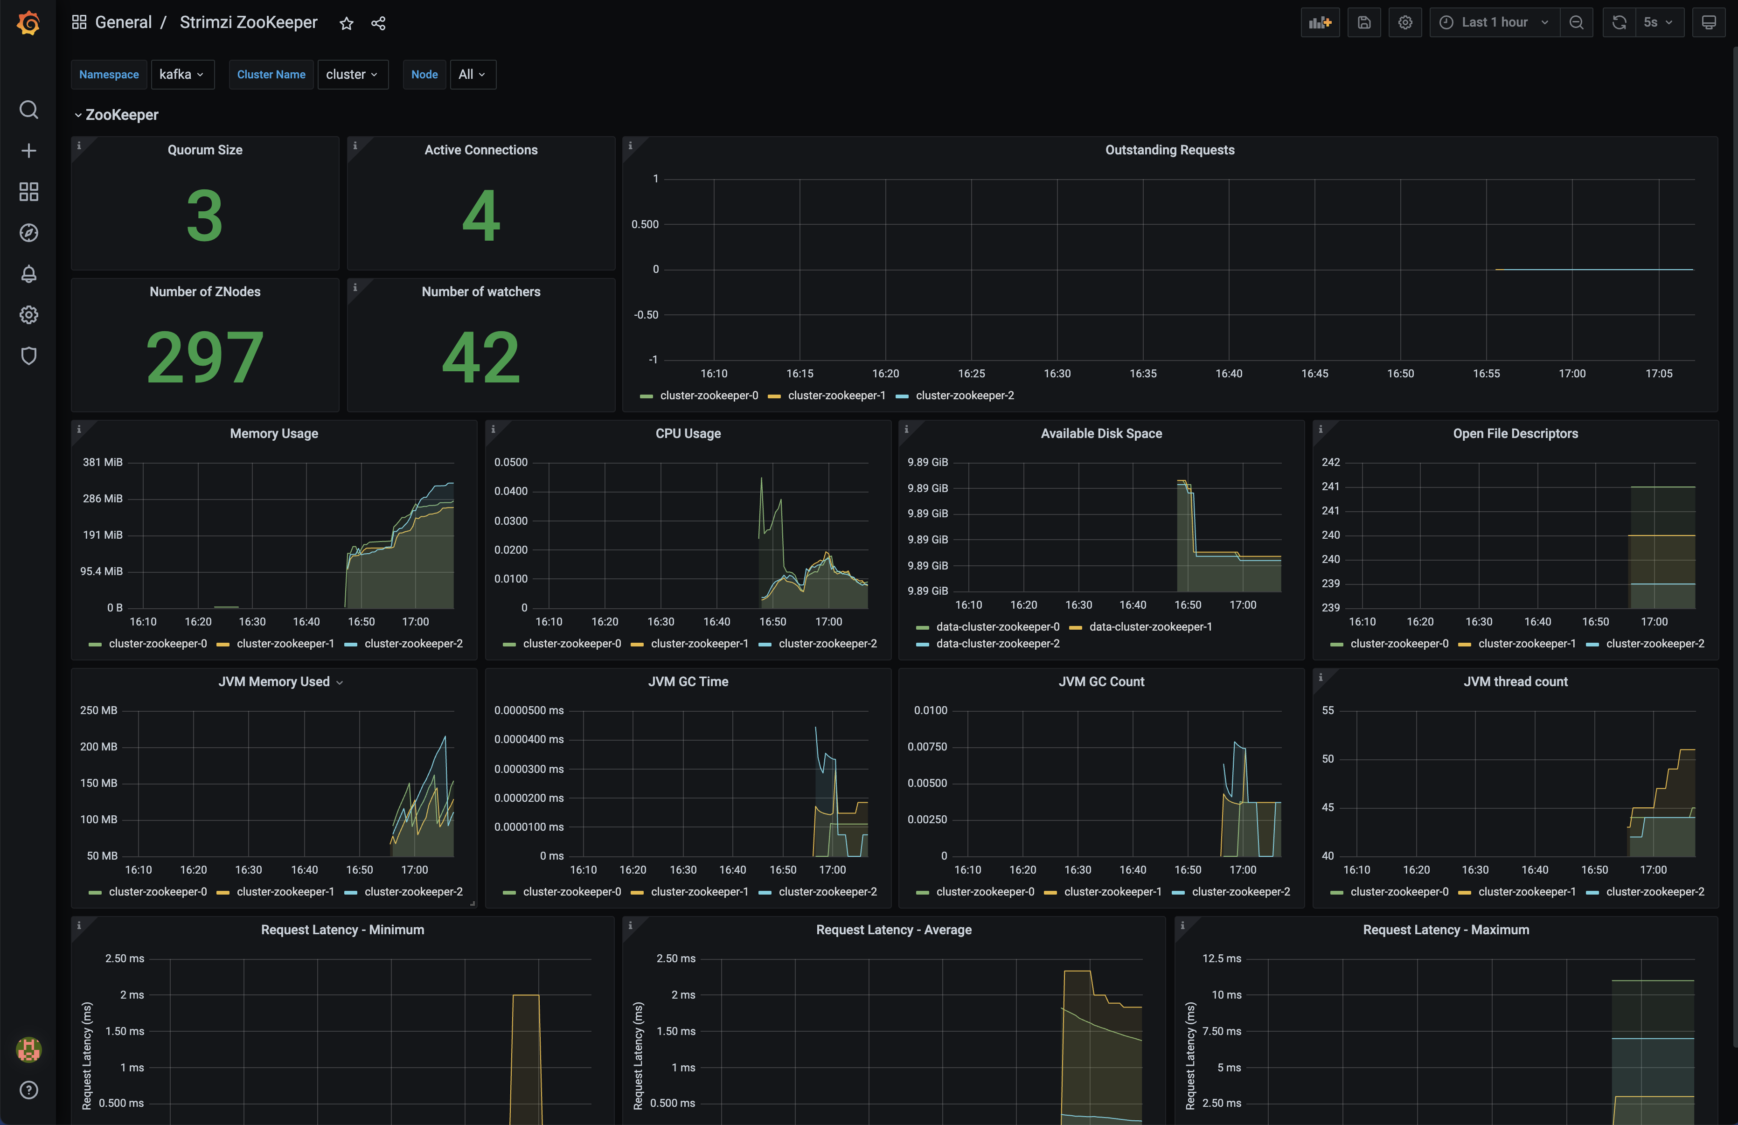Toggle cluster-zookeeper-0 series in Outstanding Requests legend
This screenshot has height=1125, width=1738.
[709, 395]
